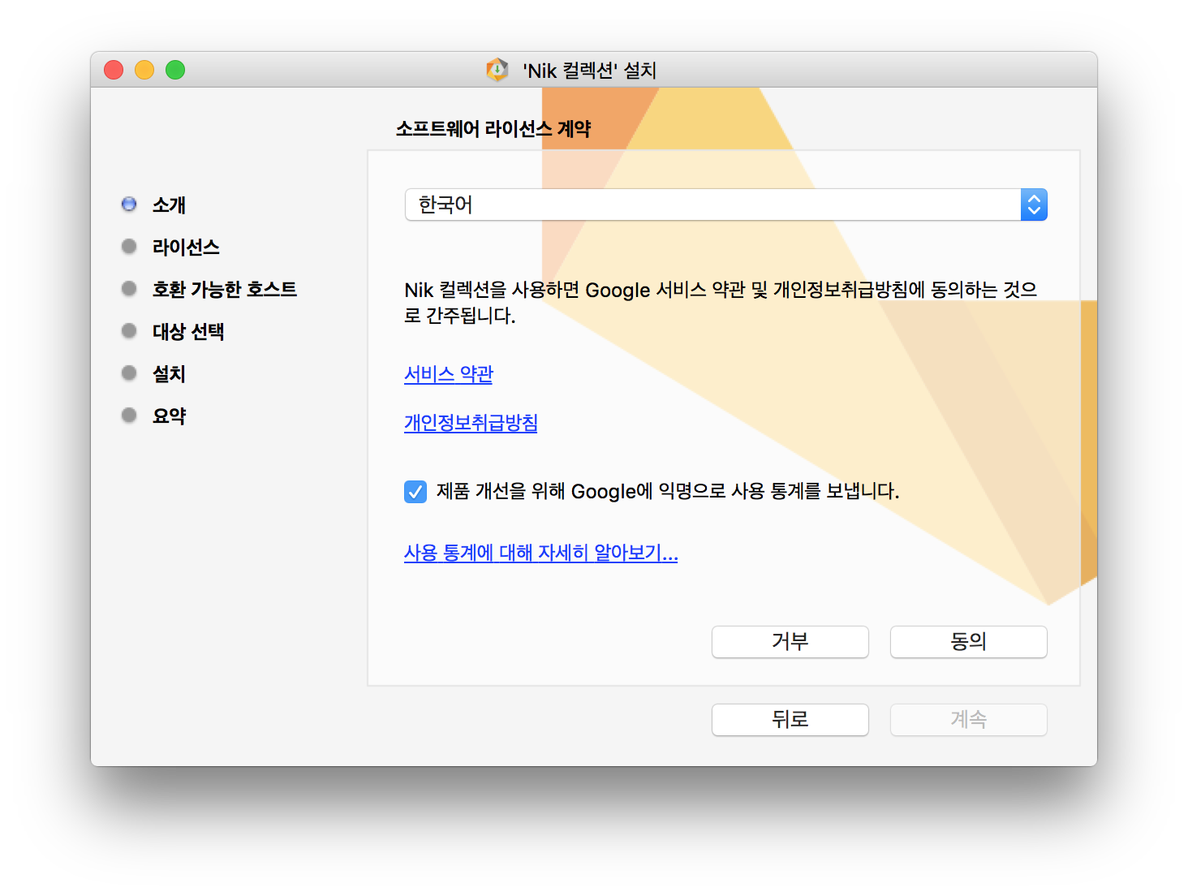The height and width of the screenshot is (896, 1188).
Task: Click the 소프트웨어 라이선스 계약 heading
Action: tap(493, 129)
